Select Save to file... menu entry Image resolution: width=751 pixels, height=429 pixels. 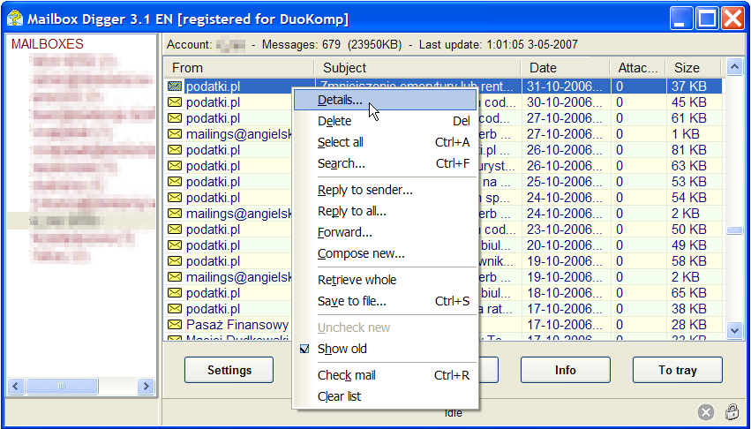tap(385, 301)
